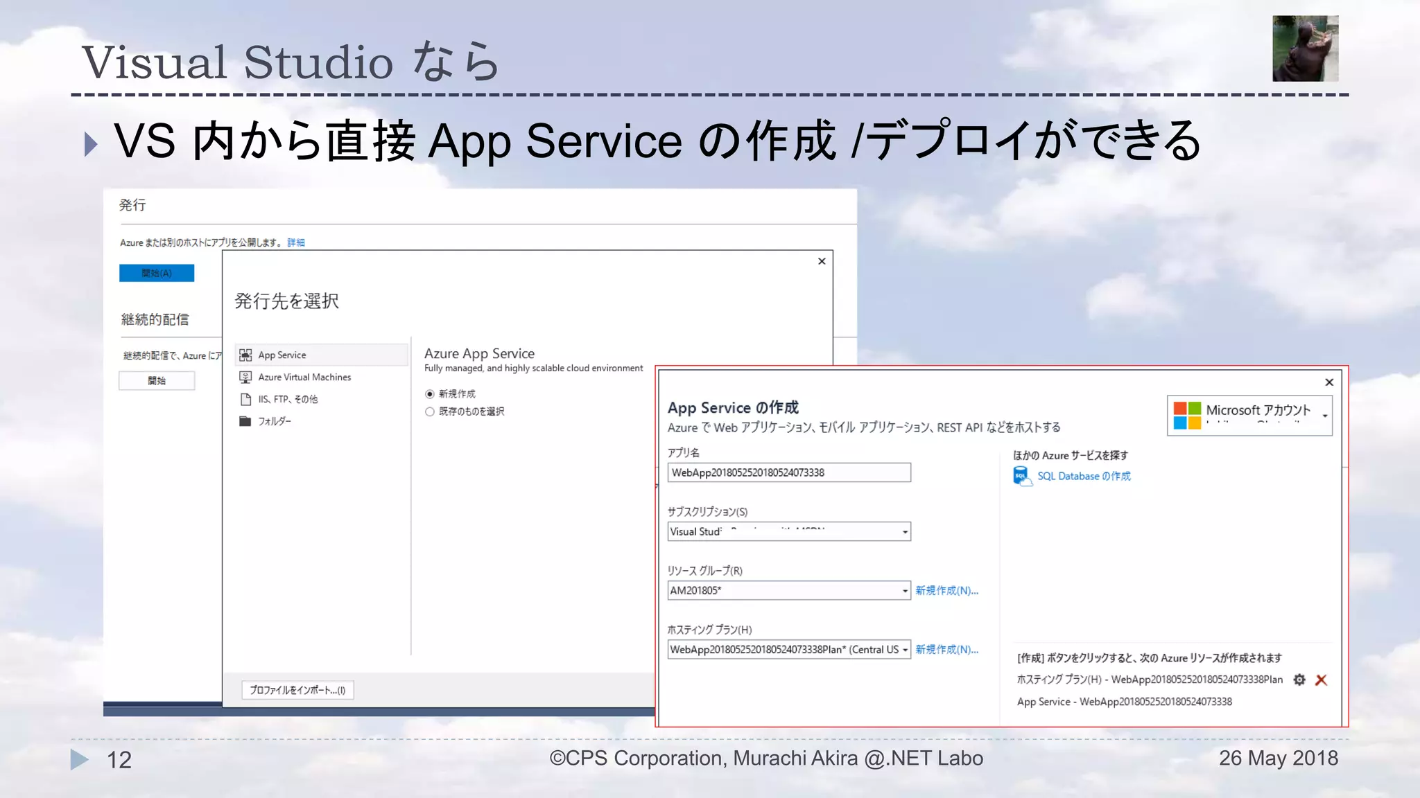
Task: Remove hosting plan with red X icon
Action: (x=1322, y=680)
